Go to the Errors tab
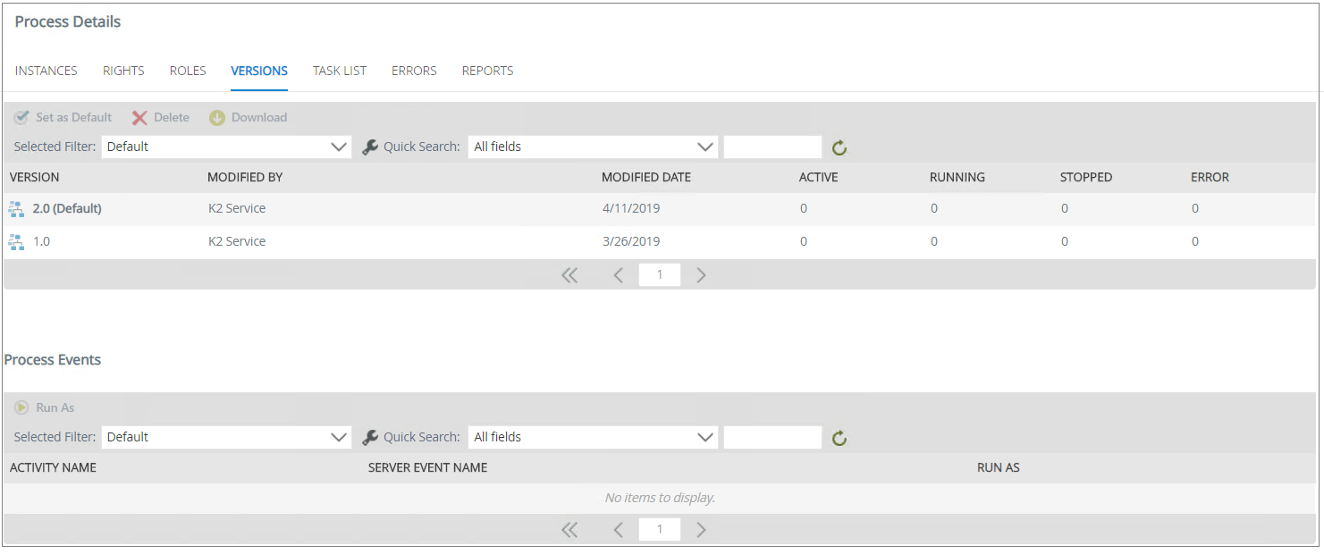 (x=414, y=71)
